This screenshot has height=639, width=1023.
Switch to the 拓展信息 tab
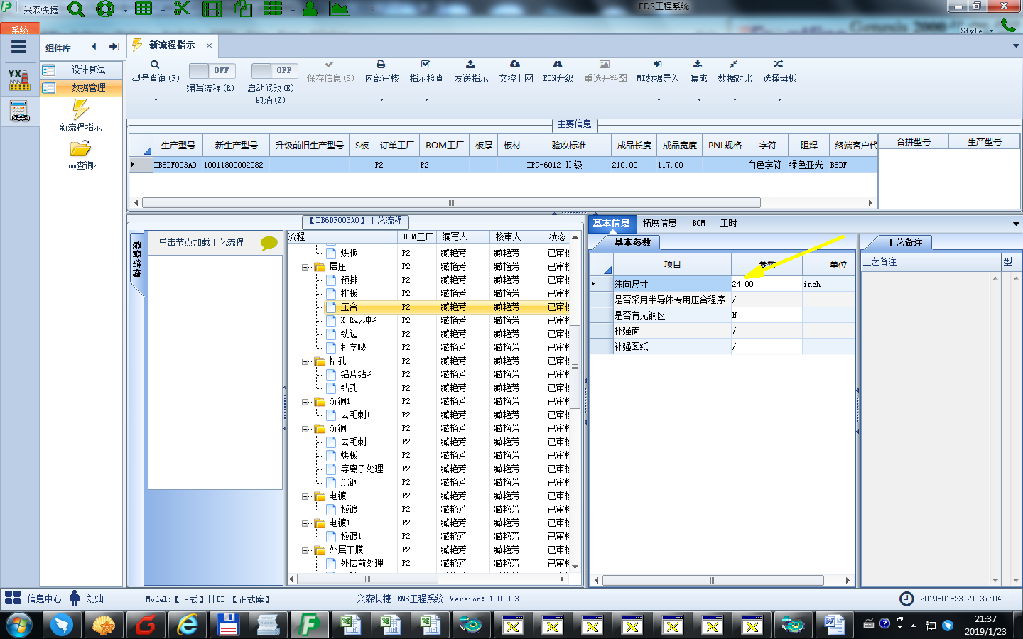[x=659, y=223]
